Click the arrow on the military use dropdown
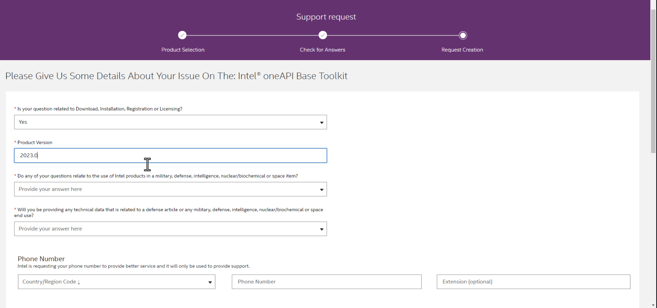The image size is (657, 308). (x=322, y=190)
